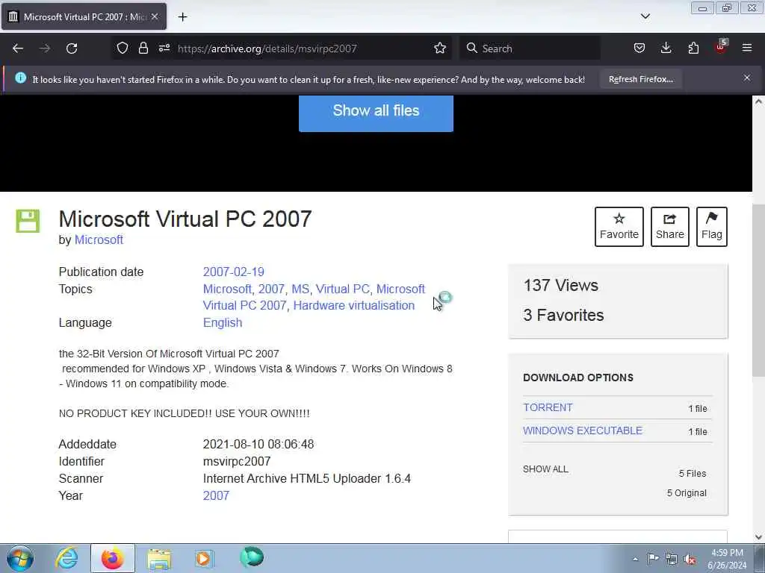Click the identifier value msvirpc2007

237,461
